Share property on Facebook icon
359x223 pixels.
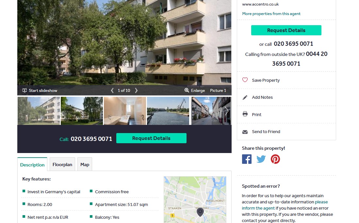click(x=247, y=159)
